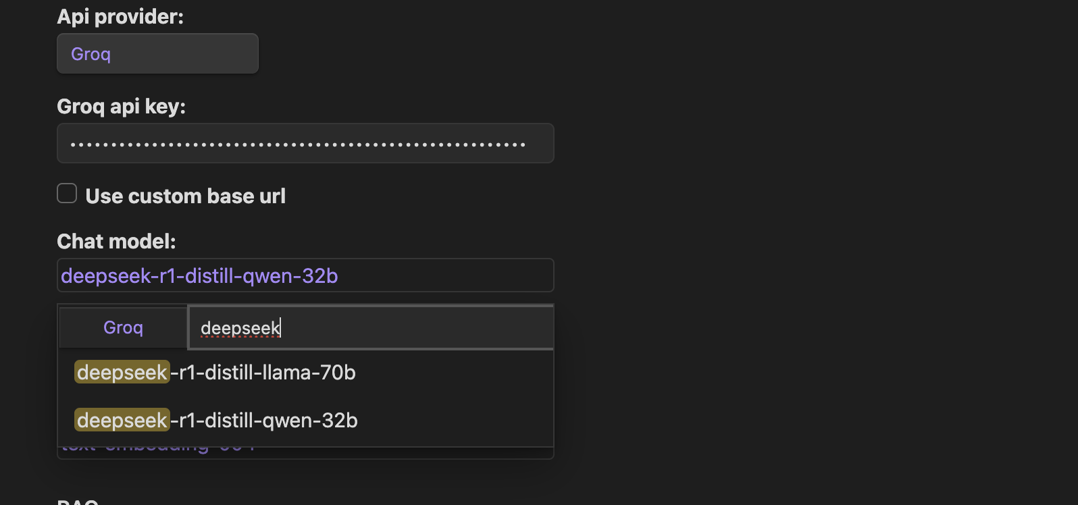1078x505 pixels.
Task: Click the Groq provider selector in model picker
Action: (123, 328)
